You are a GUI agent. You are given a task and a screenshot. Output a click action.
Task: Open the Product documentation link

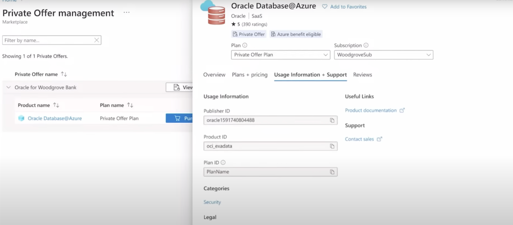[370, 111]
